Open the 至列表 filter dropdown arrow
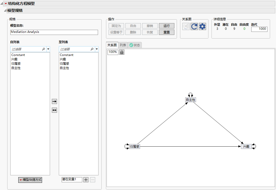Viewport: 276px width, 190px height. [x=97, y=49]
